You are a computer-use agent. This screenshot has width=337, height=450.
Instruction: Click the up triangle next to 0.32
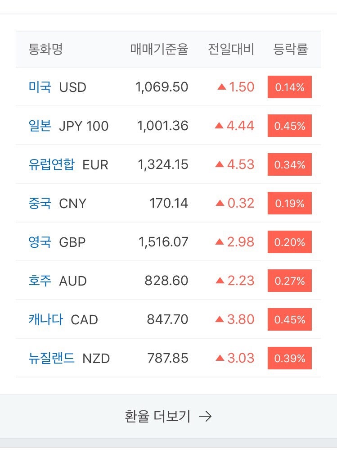click(220, 203)
